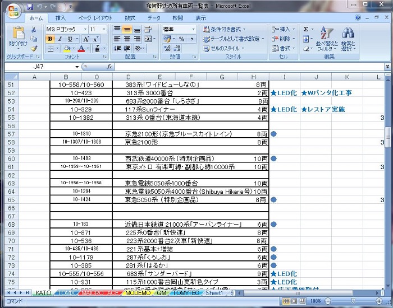Open the フォント dialog launcher
393x308 pixels.
[105, 57]
